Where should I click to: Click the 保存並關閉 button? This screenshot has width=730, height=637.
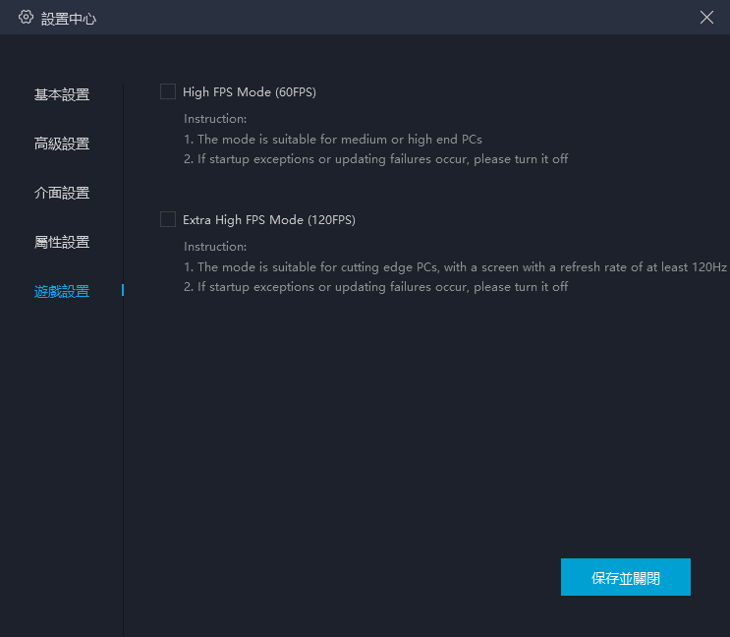click(x=625, y=577)
